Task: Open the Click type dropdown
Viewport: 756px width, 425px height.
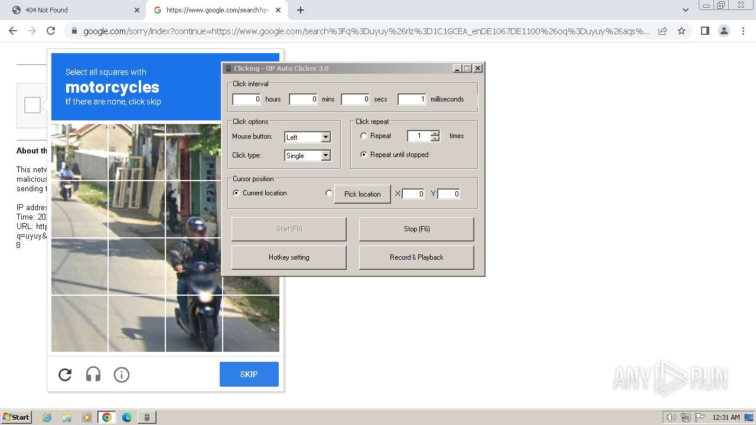Action: [308, 155]
